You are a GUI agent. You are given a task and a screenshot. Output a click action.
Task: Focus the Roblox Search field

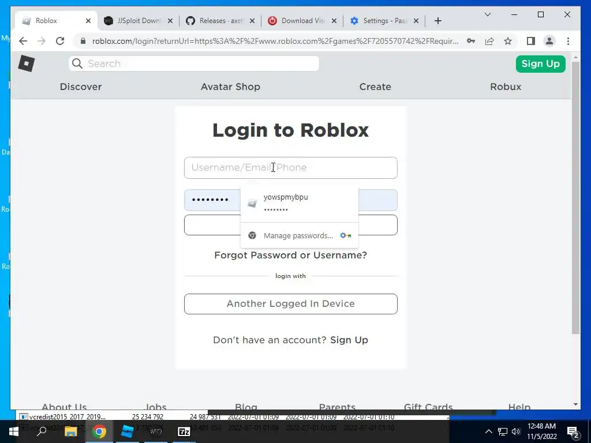(x=194, y=63)
